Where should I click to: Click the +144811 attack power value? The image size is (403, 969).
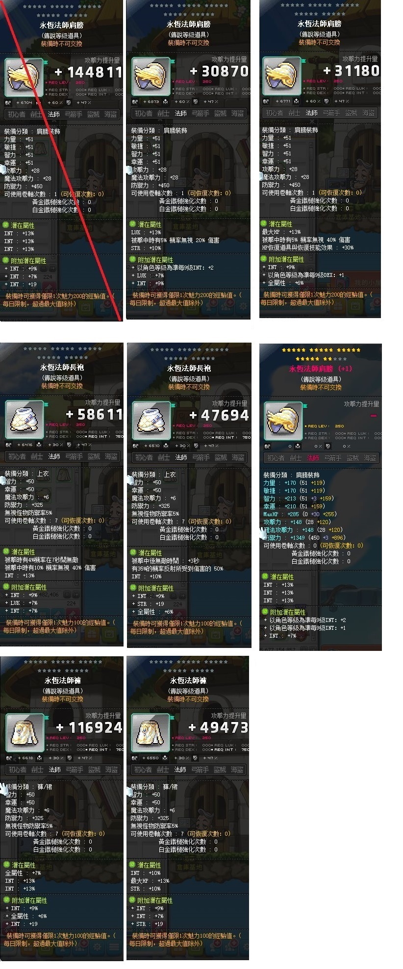tap(88, 72)
